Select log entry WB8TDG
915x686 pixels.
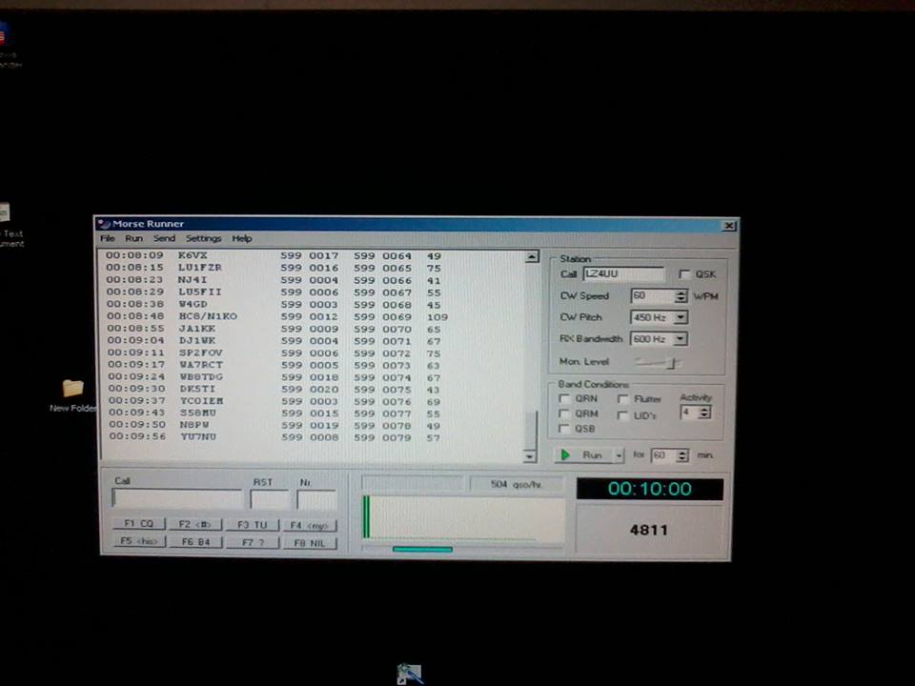click(274, 377)
